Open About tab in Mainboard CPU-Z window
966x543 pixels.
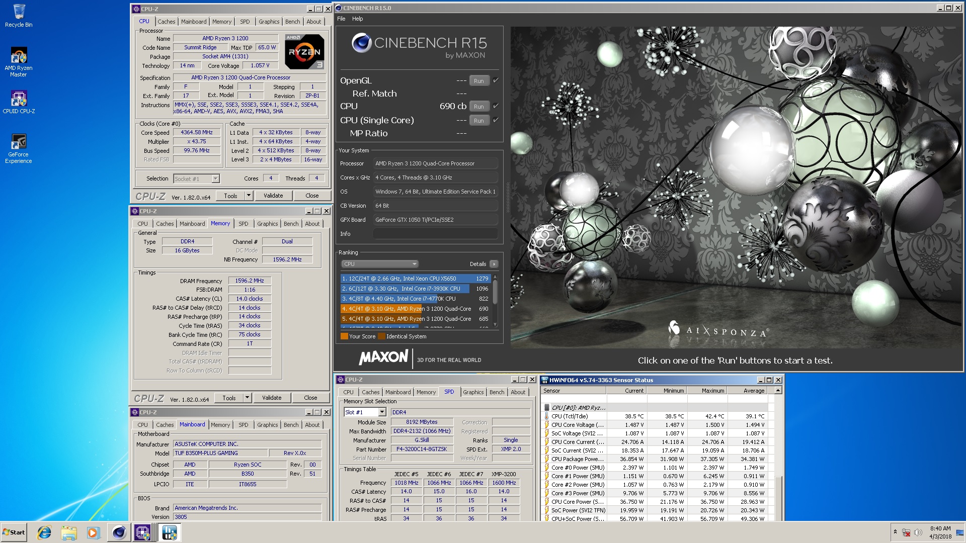312,425
